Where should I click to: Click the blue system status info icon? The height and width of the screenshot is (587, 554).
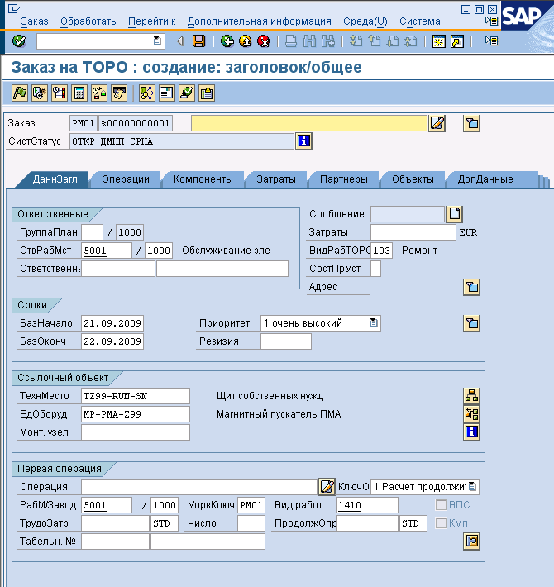coord(303,141)
